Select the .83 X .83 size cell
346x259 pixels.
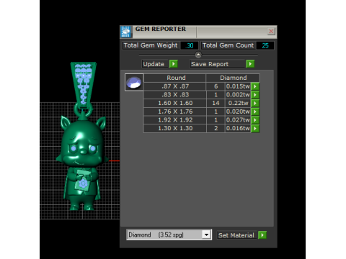(175, 95)
